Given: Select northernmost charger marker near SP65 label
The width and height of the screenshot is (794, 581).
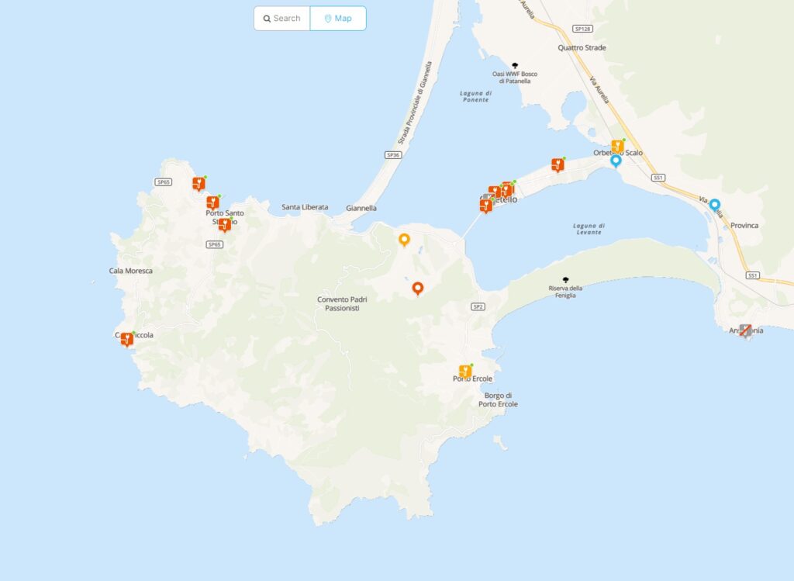Looking at the screenshot, I should 198,183.
